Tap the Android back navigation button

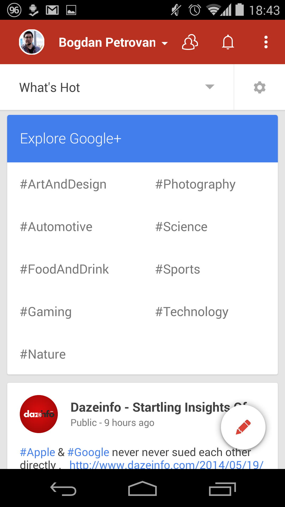pos(63,489)
